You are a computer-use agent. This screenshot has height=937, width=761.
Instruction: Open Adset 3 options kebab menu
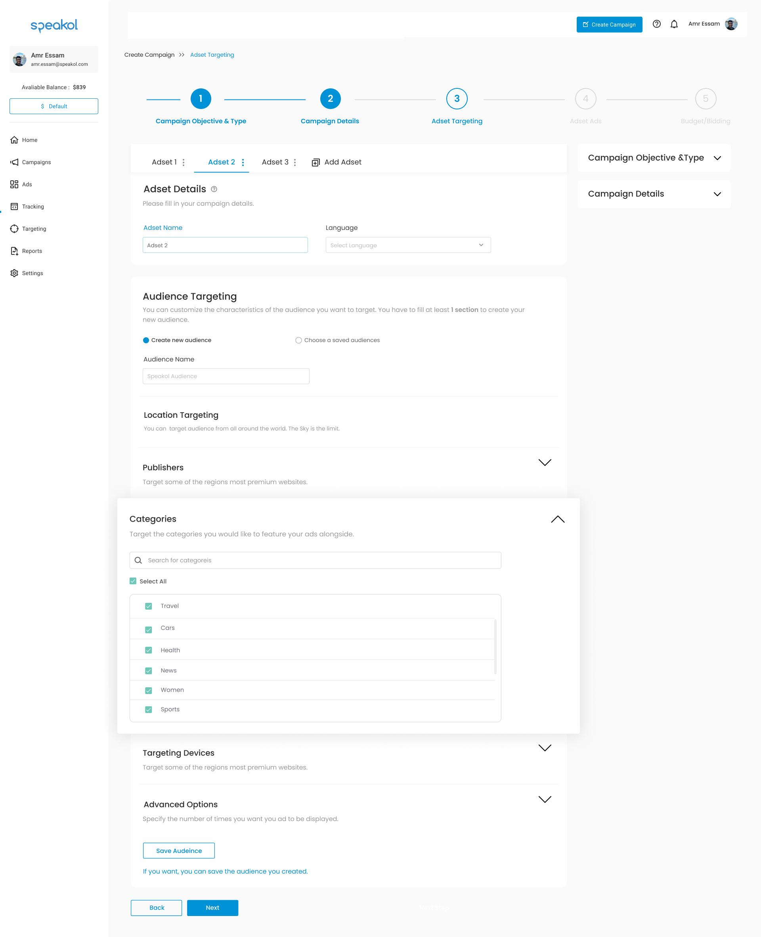pos(294,163)
